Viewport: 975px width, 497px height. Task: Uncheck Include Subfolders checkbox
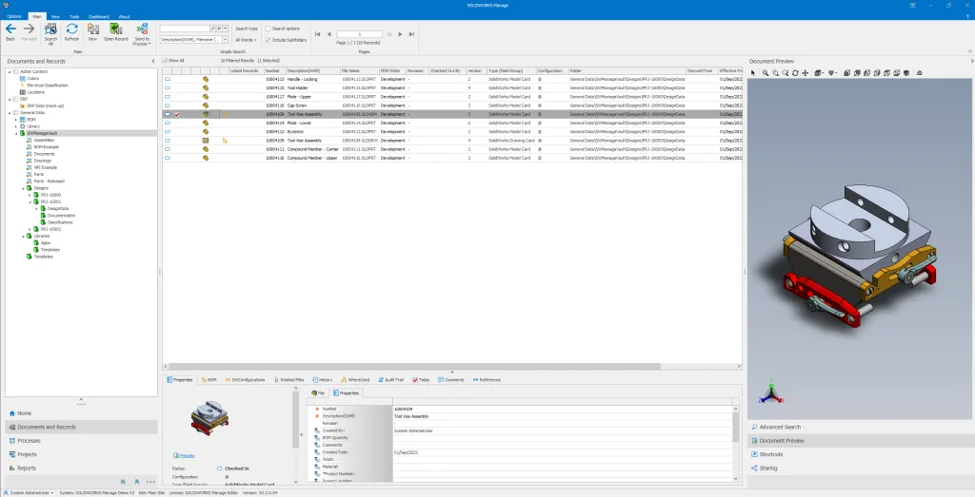pos(268,40)
